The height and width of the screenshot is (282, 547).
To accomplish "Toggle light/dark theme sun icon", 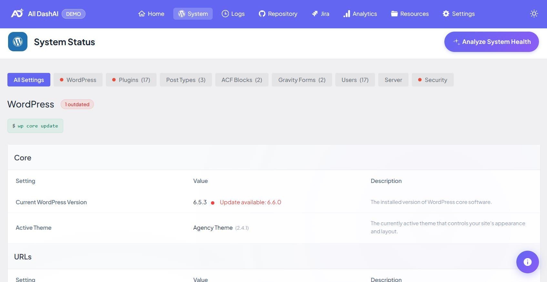I will coord(534,14).
